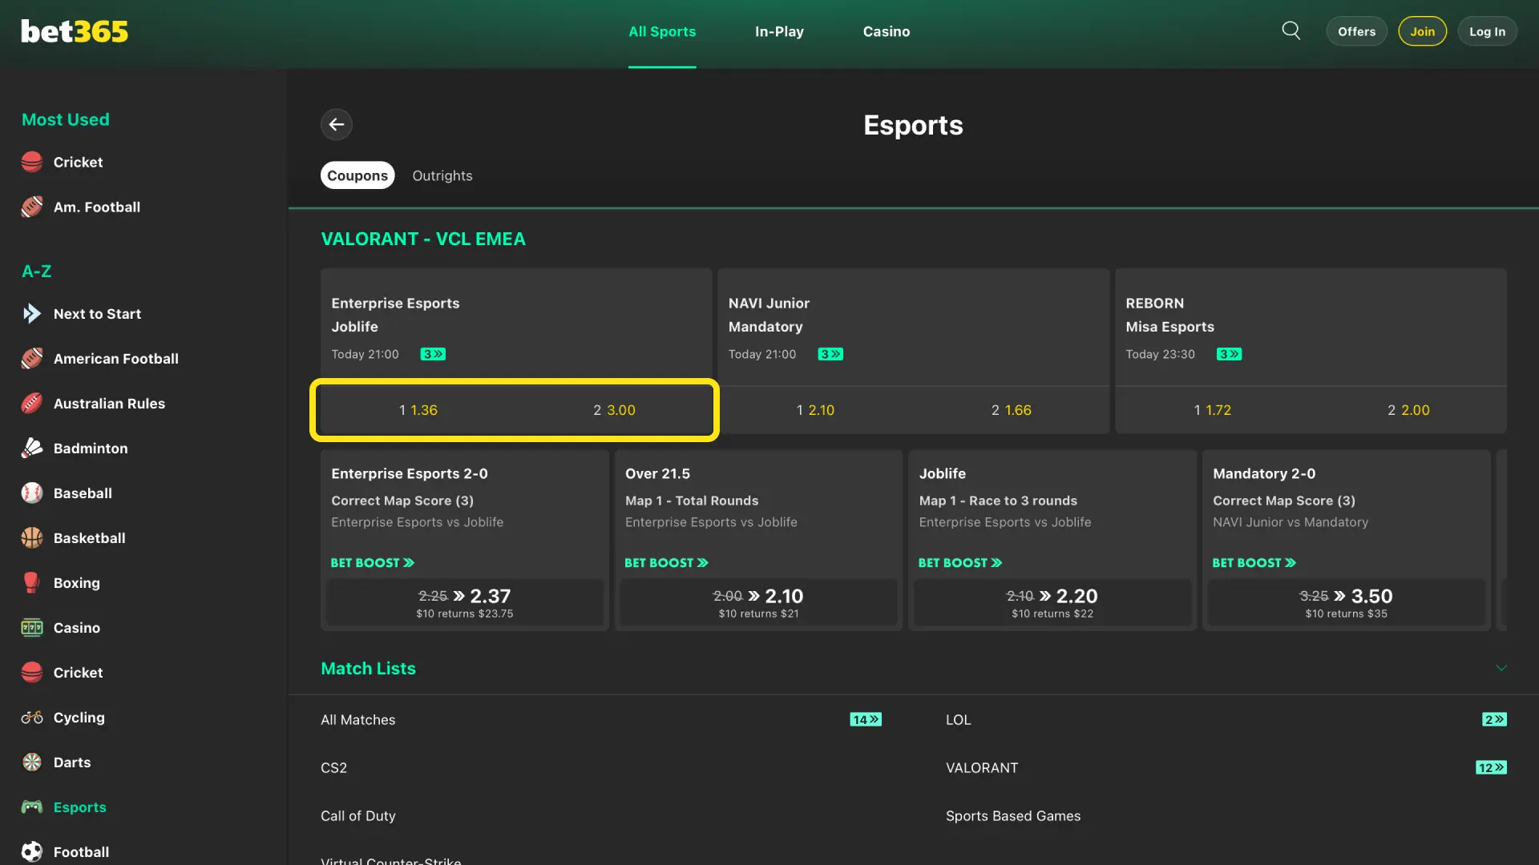The image size is (1539, 865).
Task: Click the bet365 logo
Action: (x=75, y=31)
